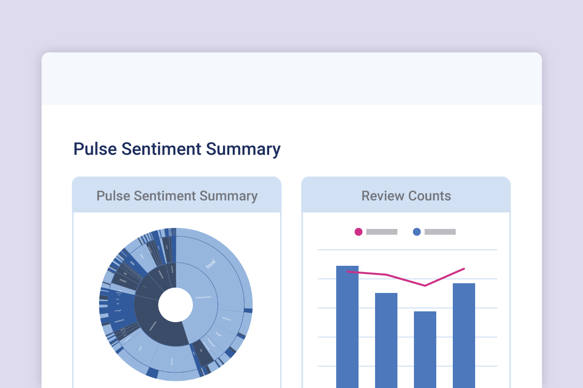Click the 'staff' segment in sunburst chart

tap(140, 348)
